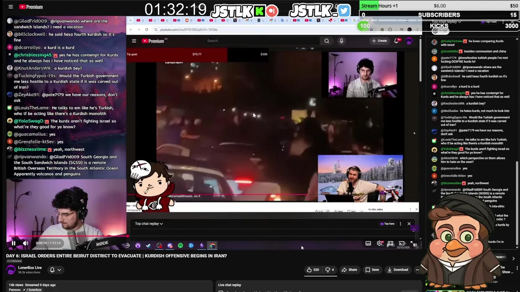This screenshot has width=520, height=292.
Task: Click the right arrow chevron near Recently label
Action: (513, 258)
